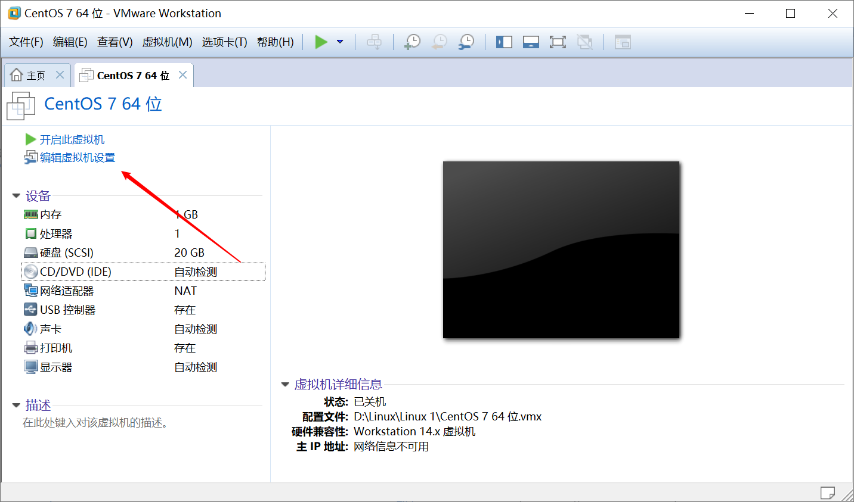Click the 编辑虚拟机设置 link
Viewport: 854px width, 502px height.
(x=76, y=157)
